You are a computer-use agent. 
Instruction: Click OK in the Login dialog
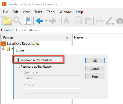pyautogui.click(x=95, y=61)
